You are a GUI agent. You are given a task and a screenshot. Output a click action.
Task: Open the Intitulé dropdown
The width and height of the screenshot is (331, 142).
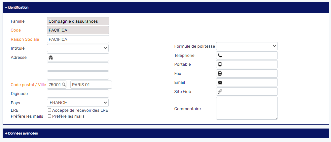click(x=78, y=48)
